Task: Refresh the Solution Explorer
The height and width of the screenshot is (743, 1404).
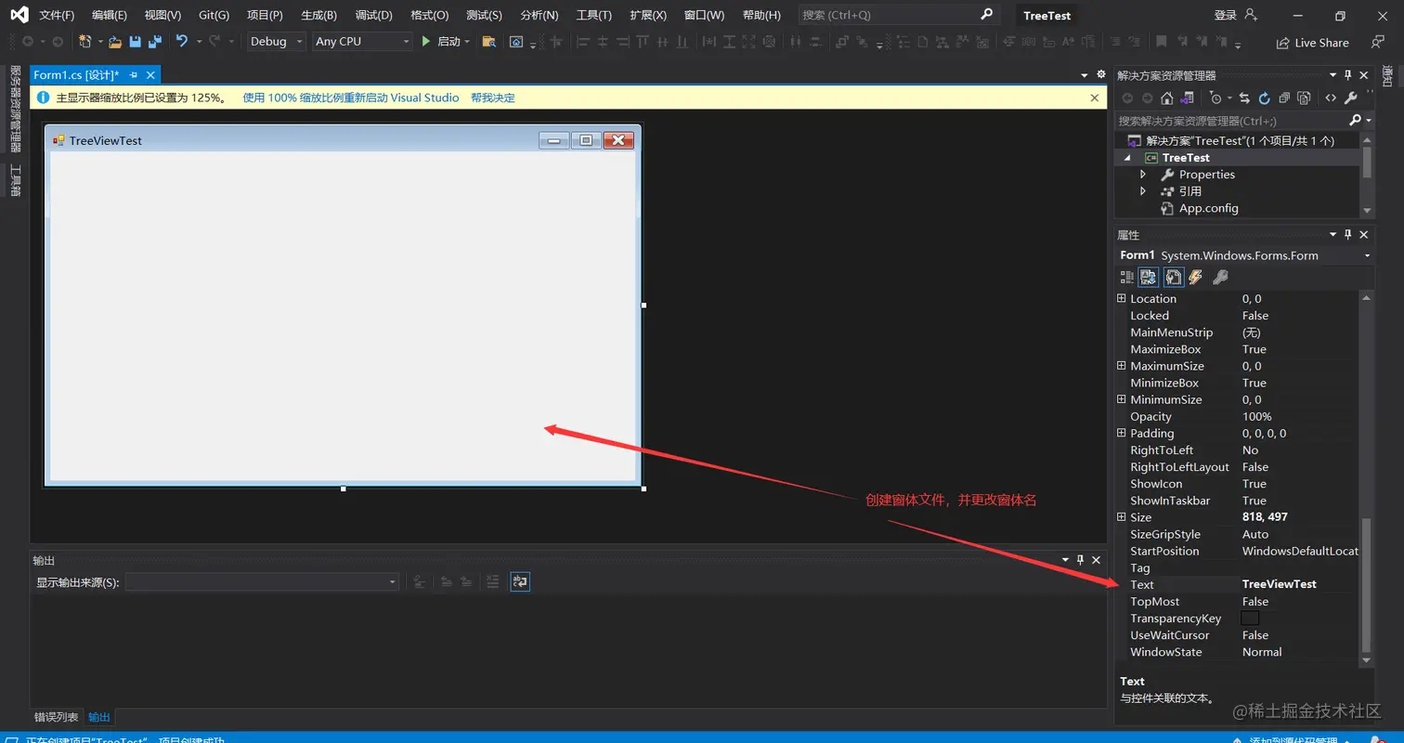Action: click(1264, 98)
